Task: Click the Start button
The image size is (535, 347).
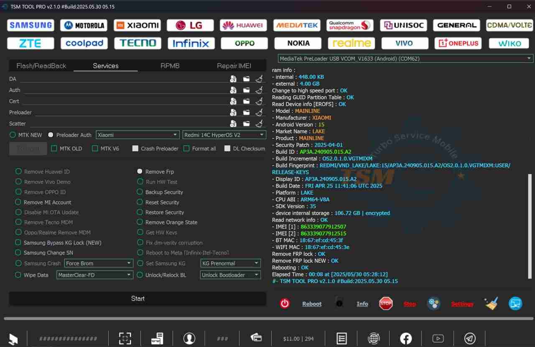Action: pyautogui.click(x=138, y=299)
